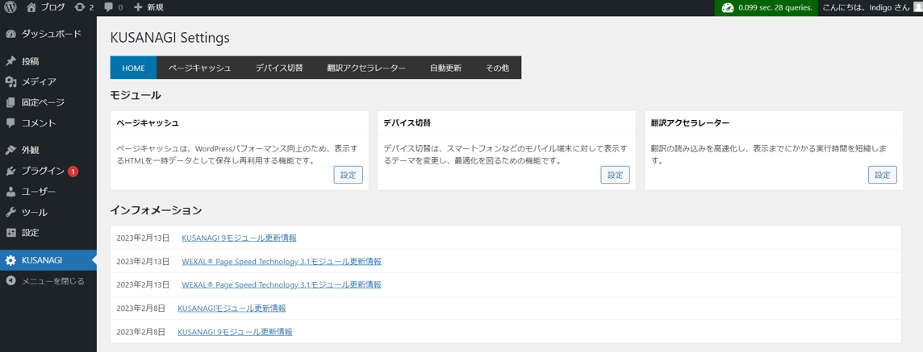Viewport: 923px width, 352px height.
Task: Switch to the 翻訳アクセラレーター tab
Action: click(366, 68)
